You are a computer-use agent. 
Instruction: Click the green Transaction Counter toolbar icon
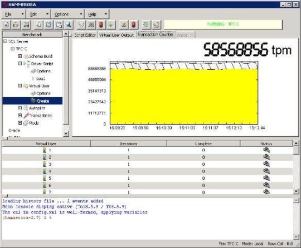coord(146,25)
